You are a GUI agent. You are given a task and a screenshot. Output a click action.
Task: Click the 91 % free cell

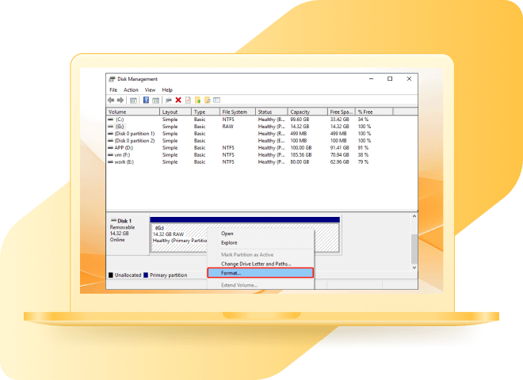(363, 148)
